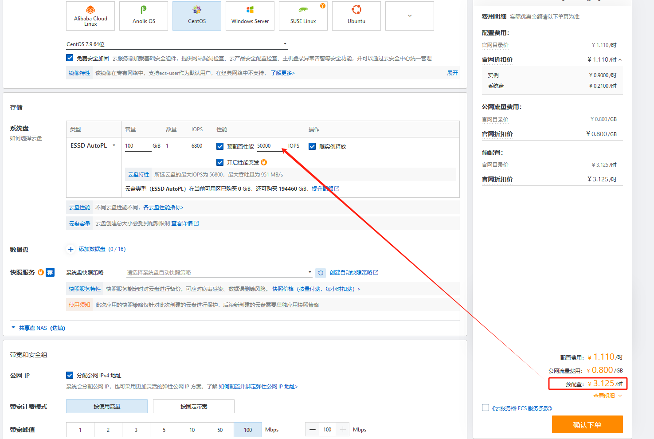
Task: Select bandwidth peak preset 10
Action: pyautogui.click(x=192, y=430)
